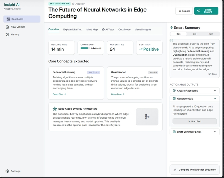The height and width of the screenshot is (178, 224).
Task: Click the Settings gear icon
Action: click(7, 171)
